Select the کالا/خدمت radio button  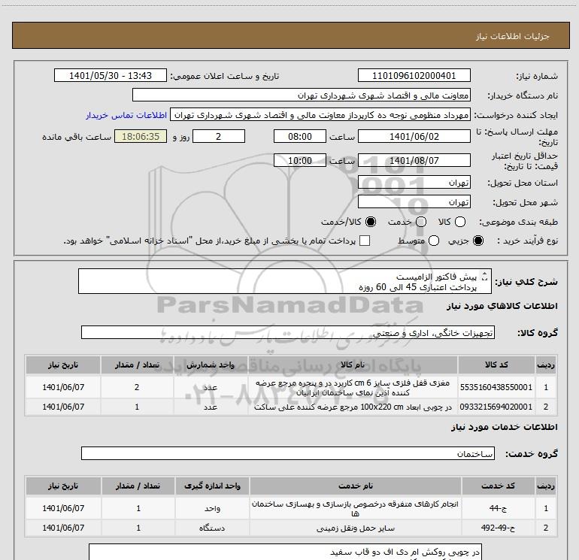[371, 222]
